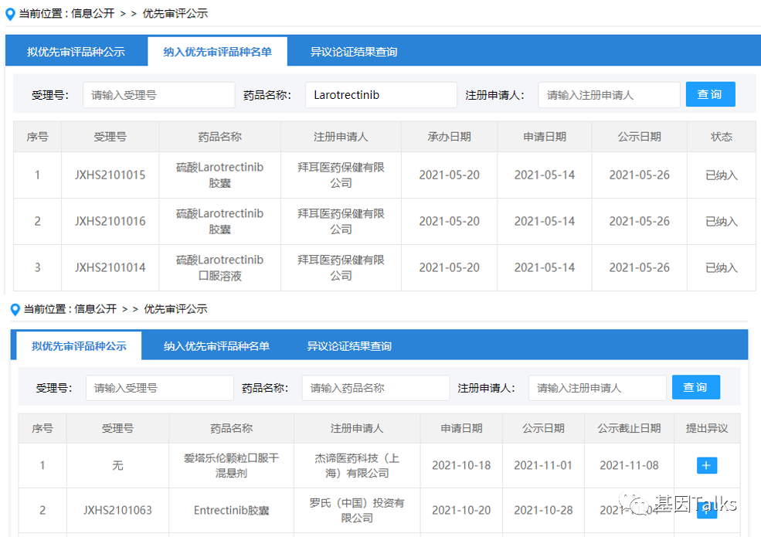Switch to the 拟优先审评品种公示 tab in the upper panel

click(x=76, y=53)
